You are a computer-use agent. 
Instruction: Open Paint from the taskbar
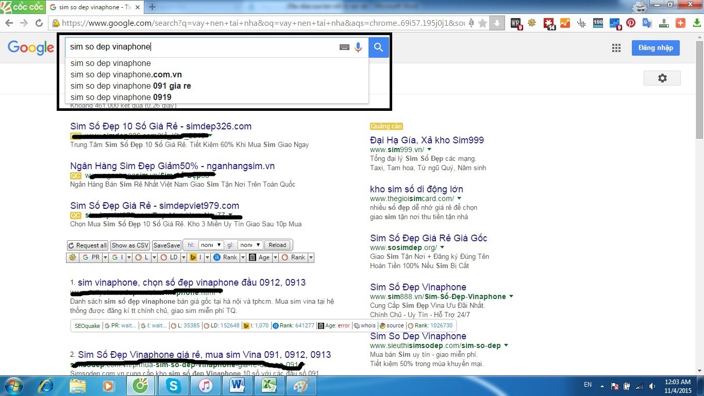point(301,385)
